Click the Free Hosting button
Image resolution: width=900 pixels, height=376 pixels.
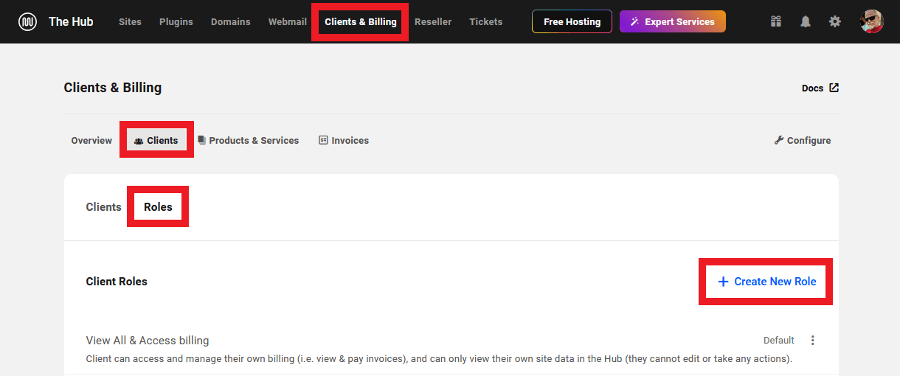pos(572,22)
